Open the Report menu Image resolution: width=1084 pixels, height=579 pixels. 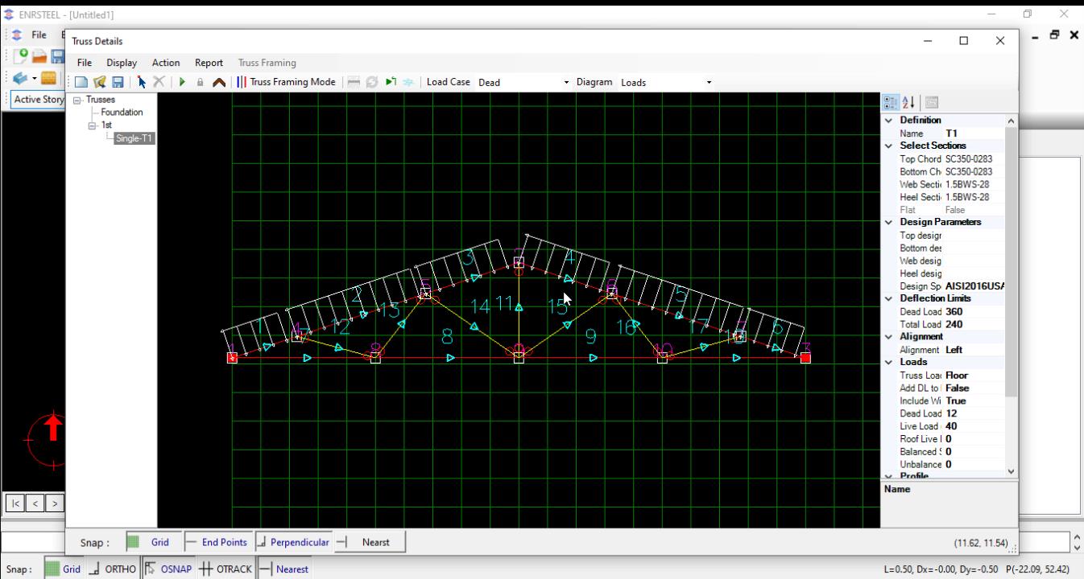tap(209, 63)
